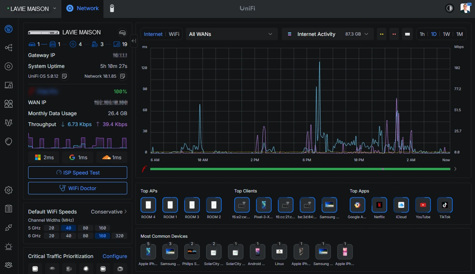Viewport: 475px width, 274px height.
Task: Run the ISP Speed Test
Action: tap(78, 173)
